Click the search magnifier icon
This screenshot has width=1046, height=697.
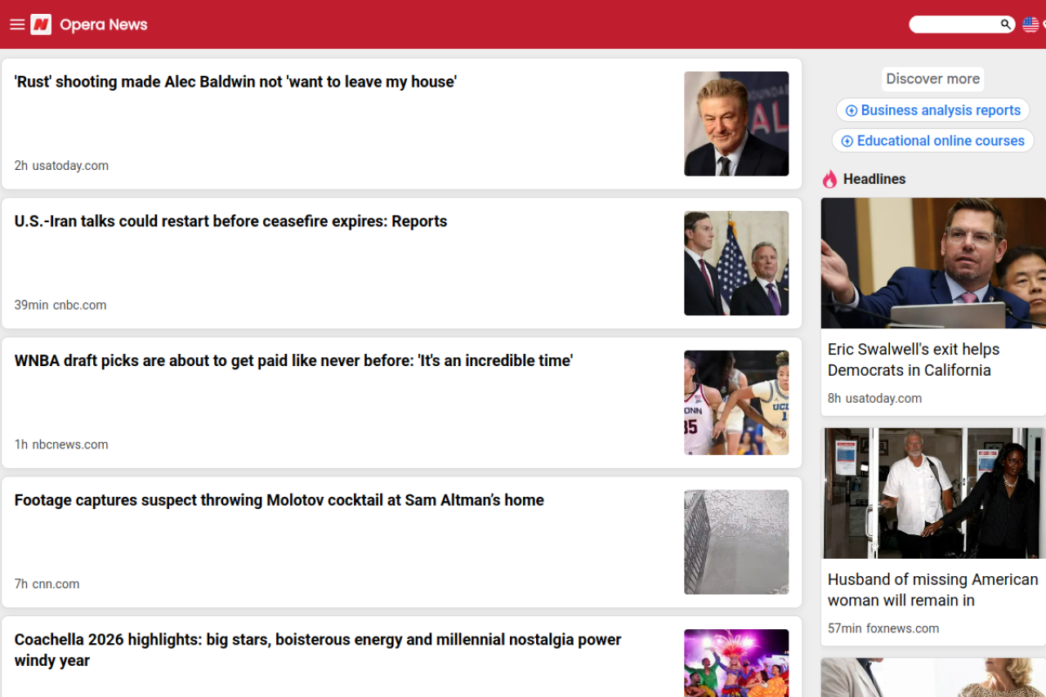(1005, 25)
